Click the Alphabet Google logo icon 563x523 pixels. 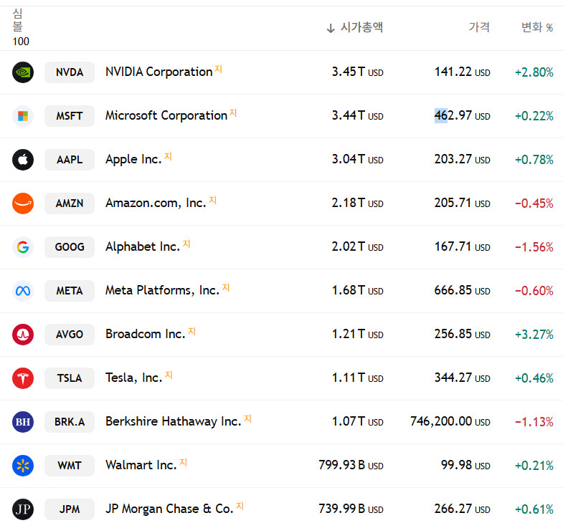(x=23, y=247)
